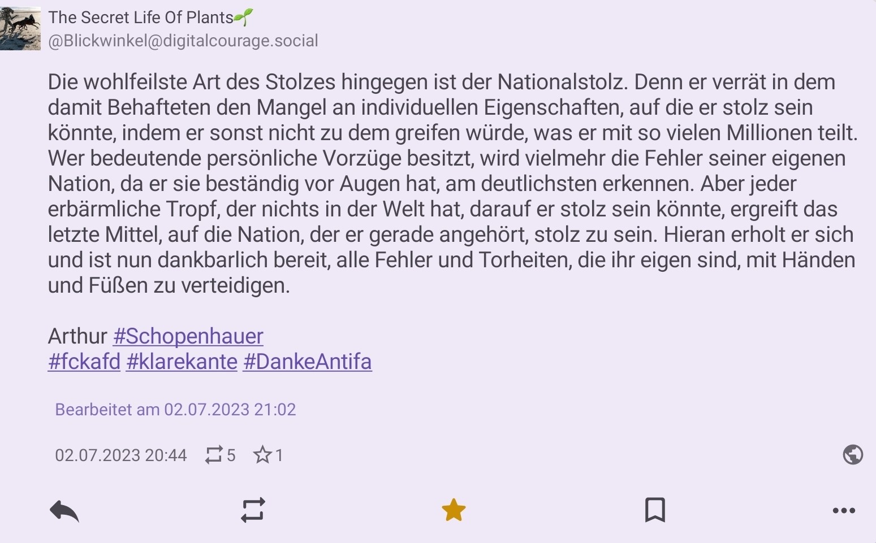Open the author's profile picture
Image resolution: width=876 pixels, height=543 pixels.
tap(20, 28)
